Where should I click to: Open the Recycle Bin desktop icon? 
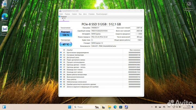pos(5,5)
